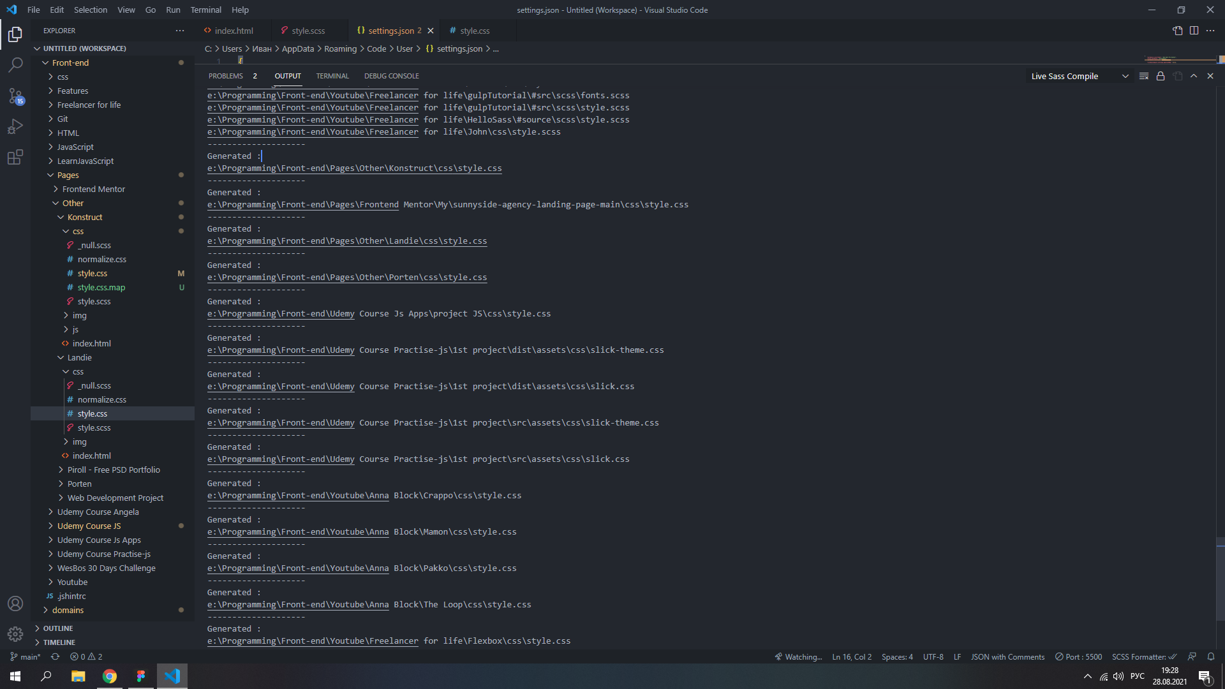
Task: Clear the Output panel
Action: (x=1144, y=76)
